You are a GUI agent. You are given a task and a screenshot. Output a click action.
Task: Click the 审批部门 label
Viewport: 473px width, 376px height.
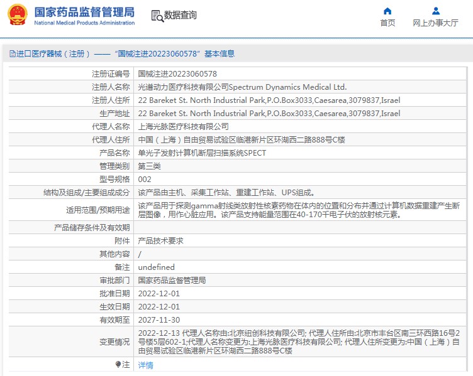[x=114, y=281]
